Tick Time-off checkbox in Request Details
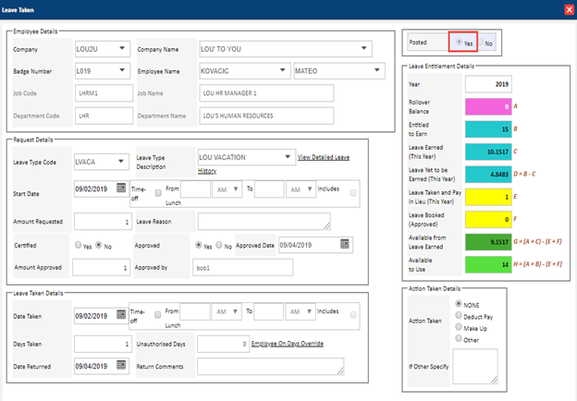 (159, 193)
